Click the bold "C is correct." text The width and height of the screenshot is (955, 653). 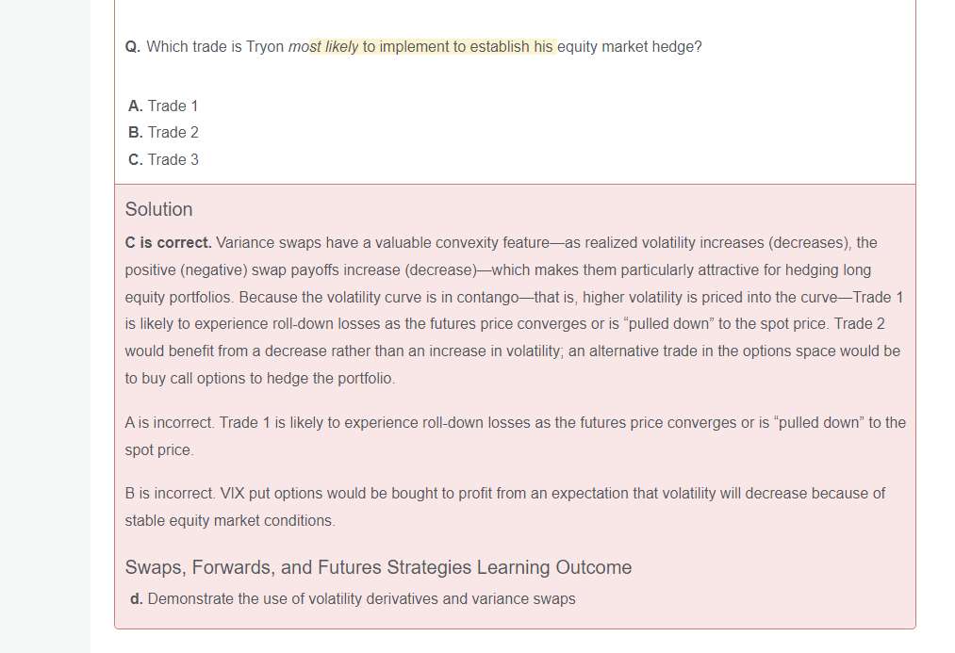click(168, 243)
